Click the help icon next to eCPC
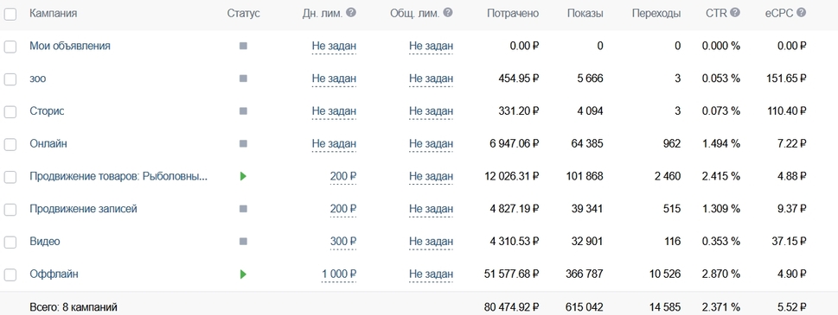Viewport: 838px width, 315px height. coord(801,13)
